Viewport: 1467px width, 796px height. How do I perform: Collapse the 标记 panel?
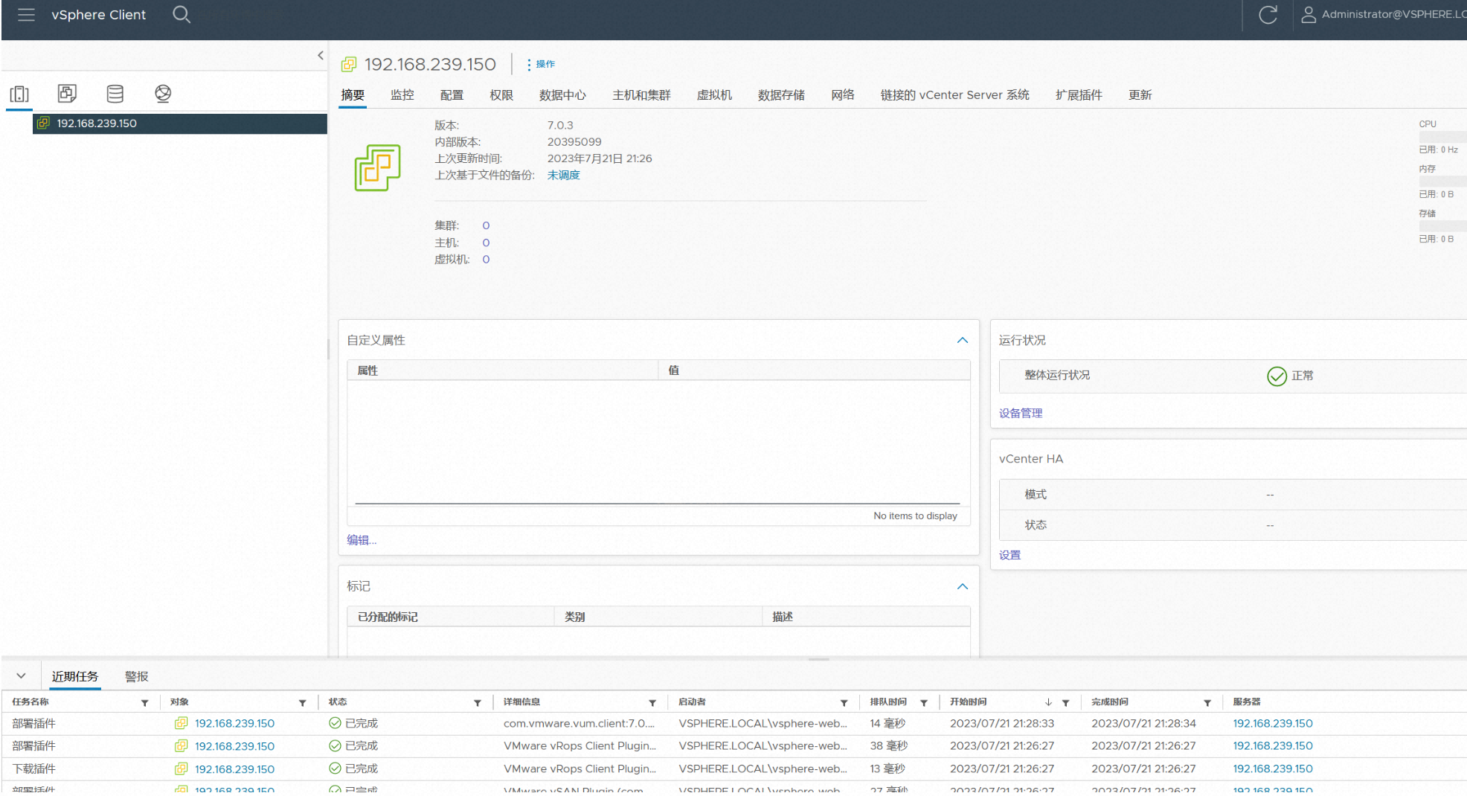click(963, 586)
